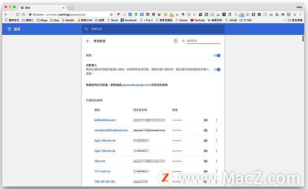Viewport: 308px width, 189px height.
Task: Open the 1111.com.tw site link
Action: click(x=102, y=171)
